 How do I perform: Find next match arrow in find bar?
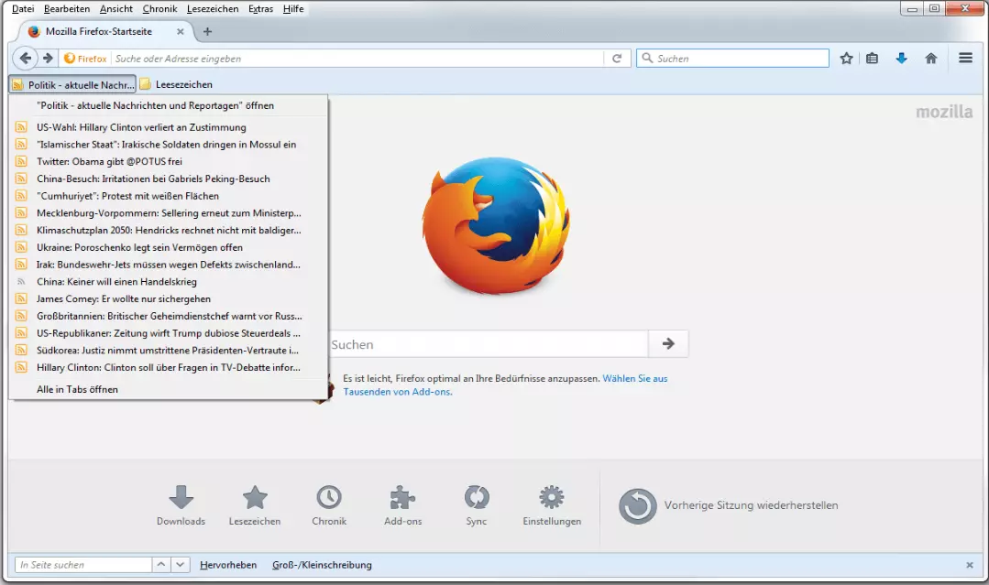[181, 565]
